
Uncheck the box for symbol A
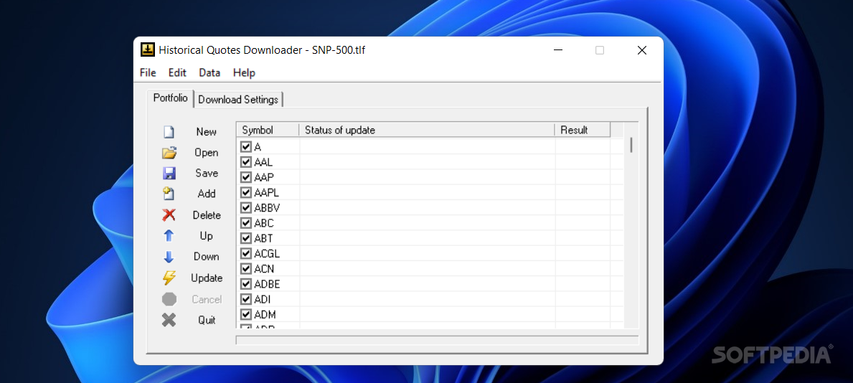[x=246, y=147]
